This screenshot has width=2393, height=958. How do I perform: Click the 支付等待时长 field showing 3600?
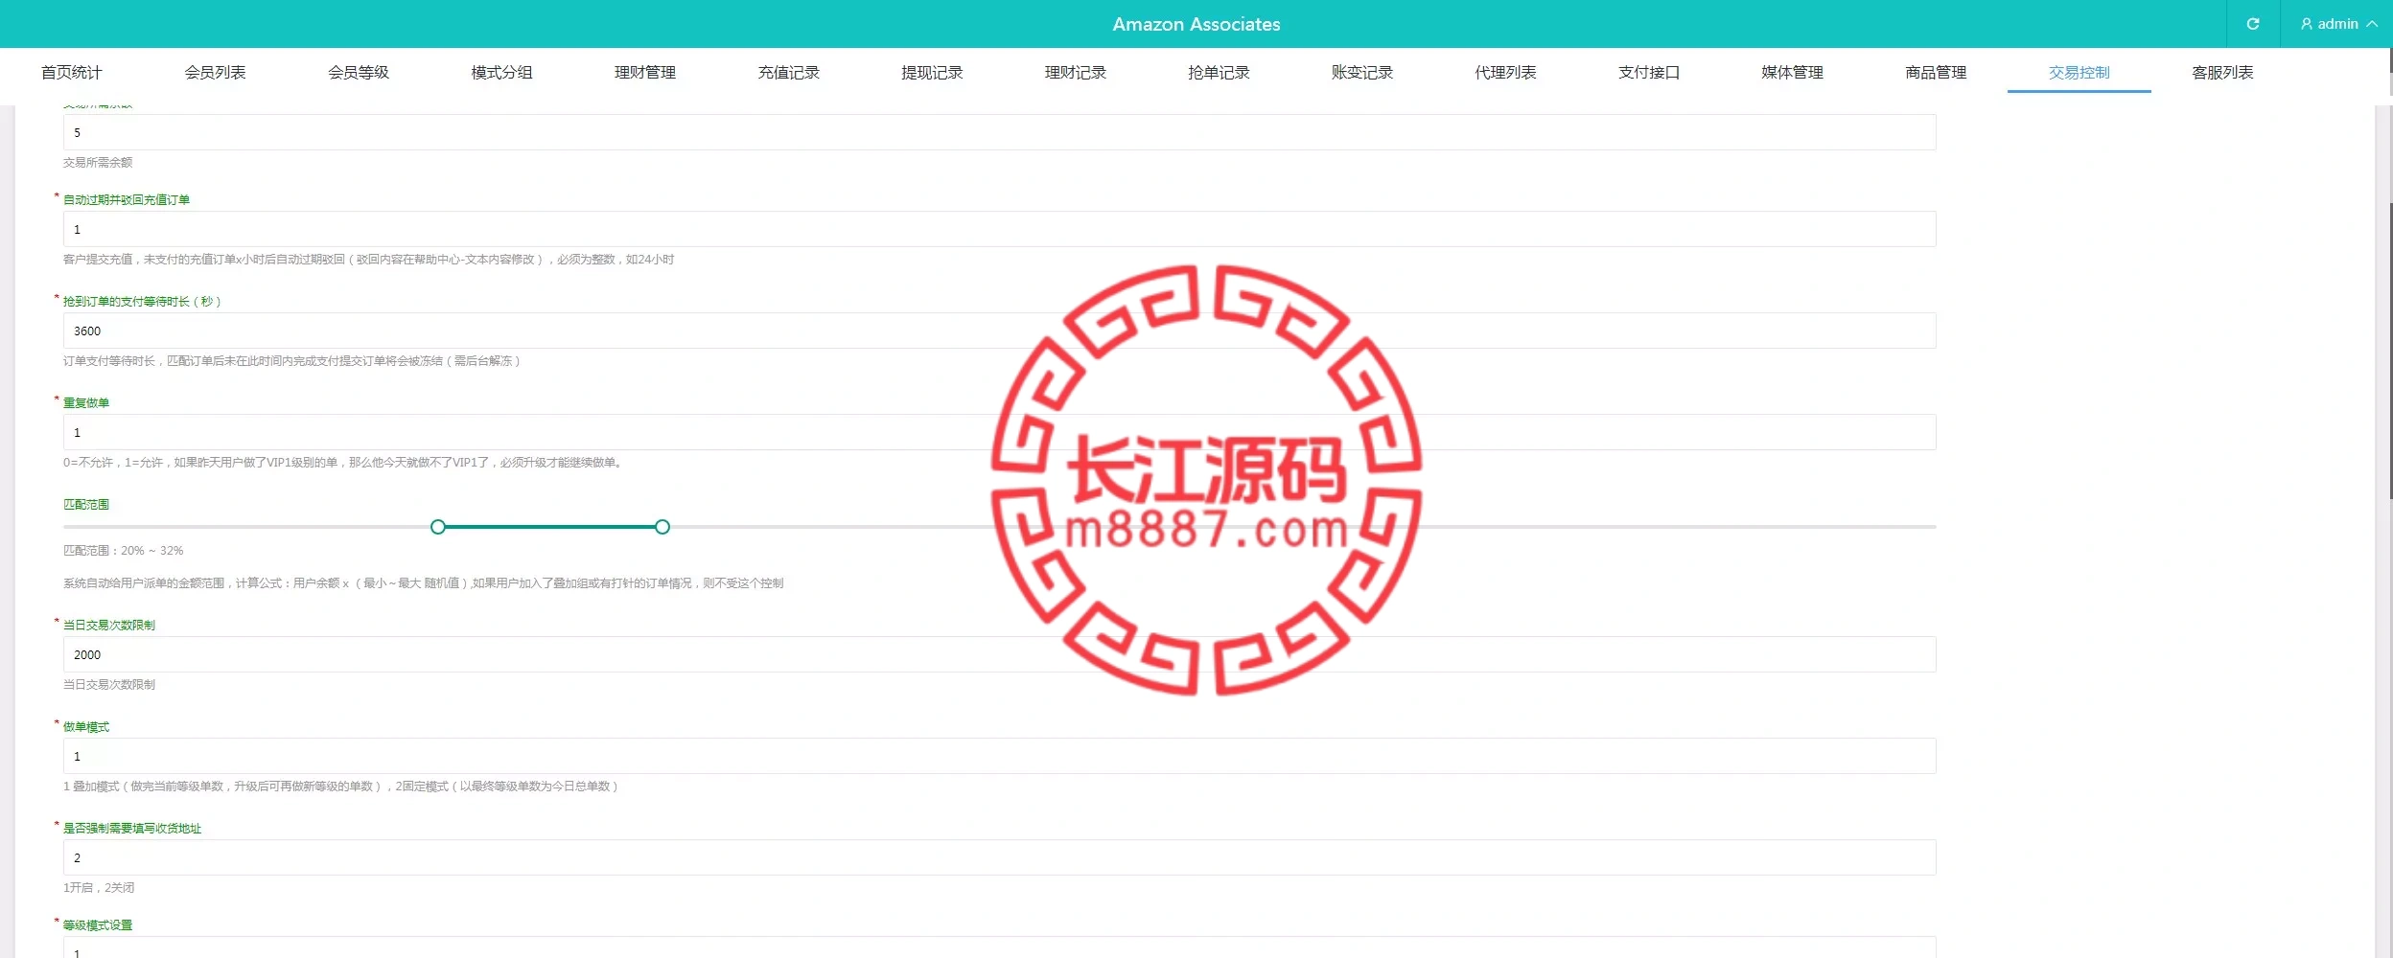1000,331
